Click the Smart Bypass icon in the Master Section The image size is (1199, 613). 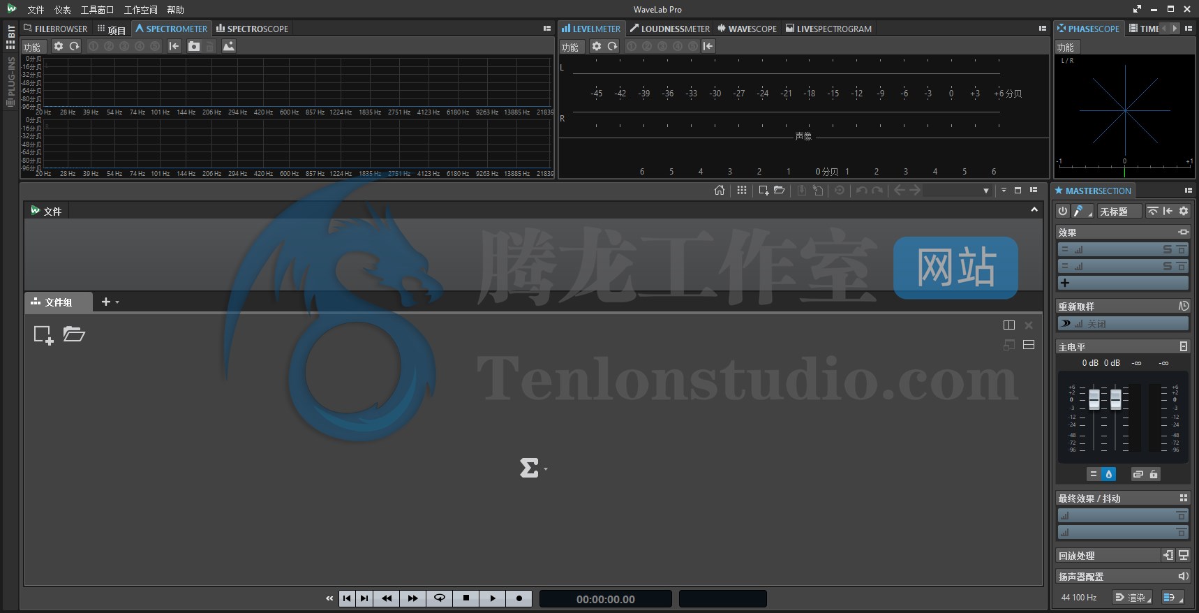click(x=1153, y=211)
